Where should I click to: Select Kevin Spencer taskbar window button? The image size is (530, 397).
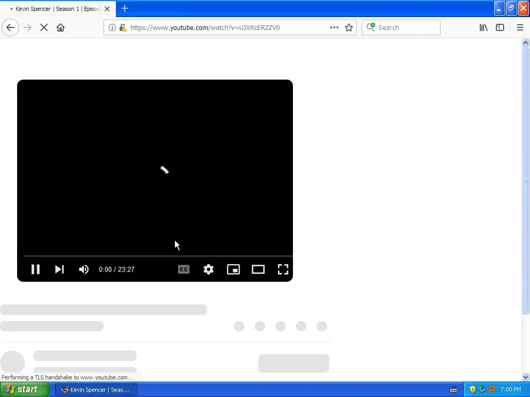[x=96, y=390]
